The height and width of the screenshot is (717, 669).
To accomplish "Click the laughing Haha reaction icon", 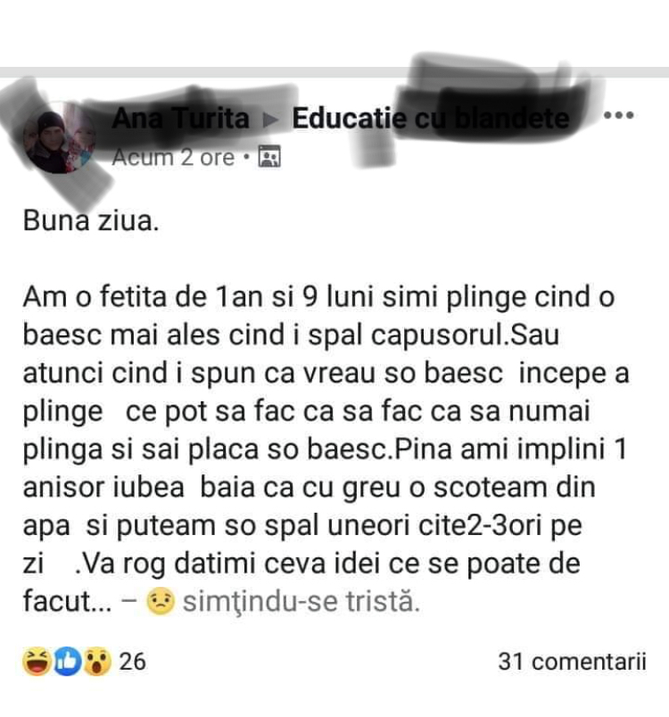I will pyautogui.click(x=37, y=662).
